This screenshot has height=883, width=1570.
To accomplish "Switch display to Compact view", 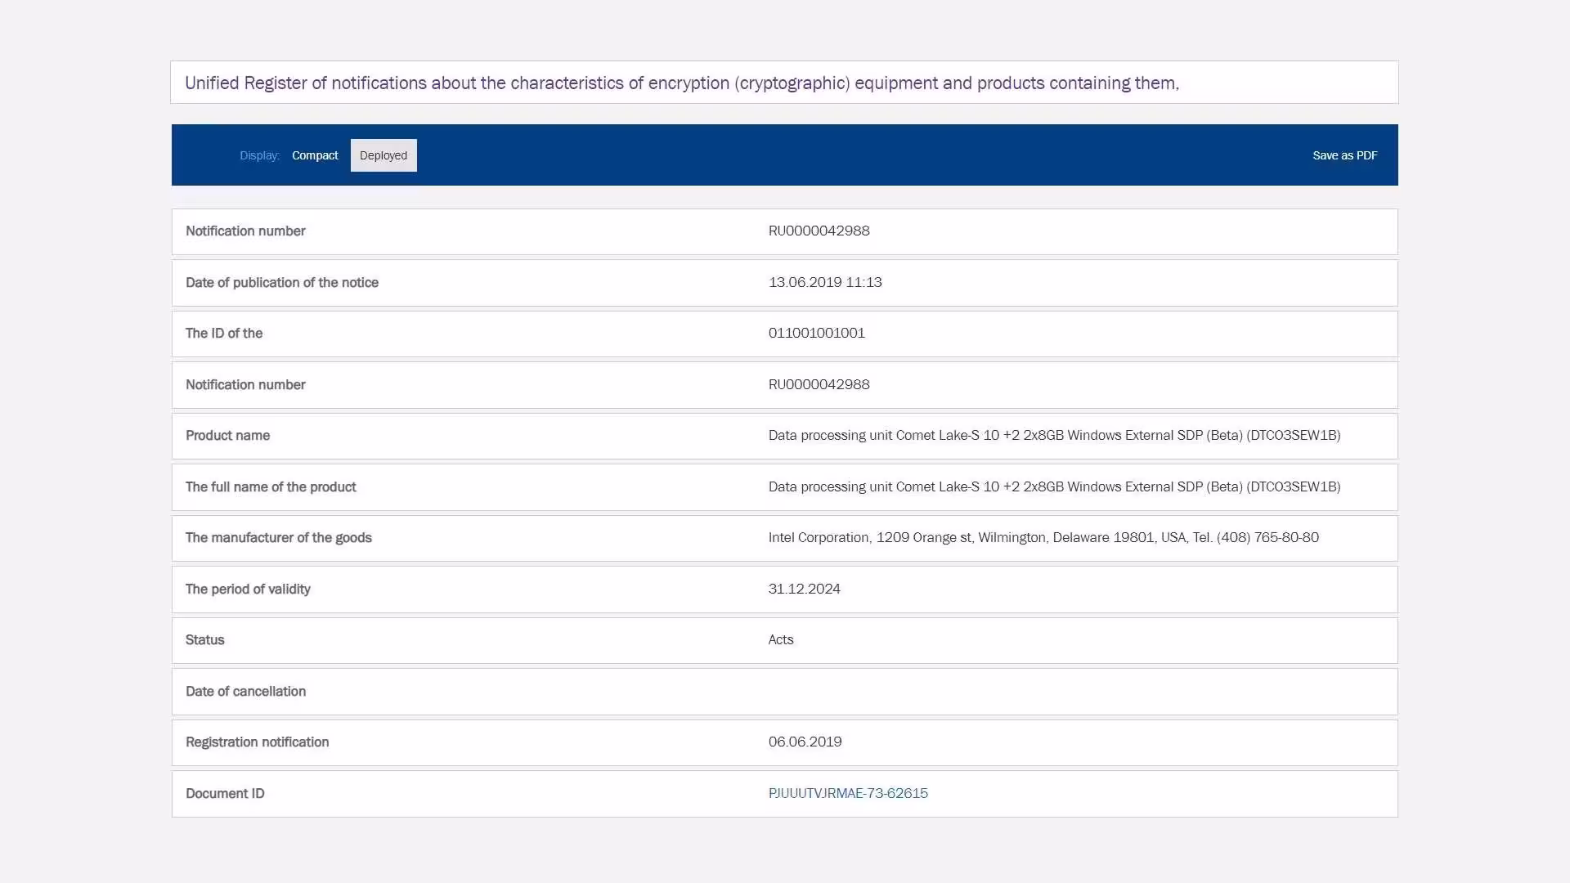I will point(315,155).
